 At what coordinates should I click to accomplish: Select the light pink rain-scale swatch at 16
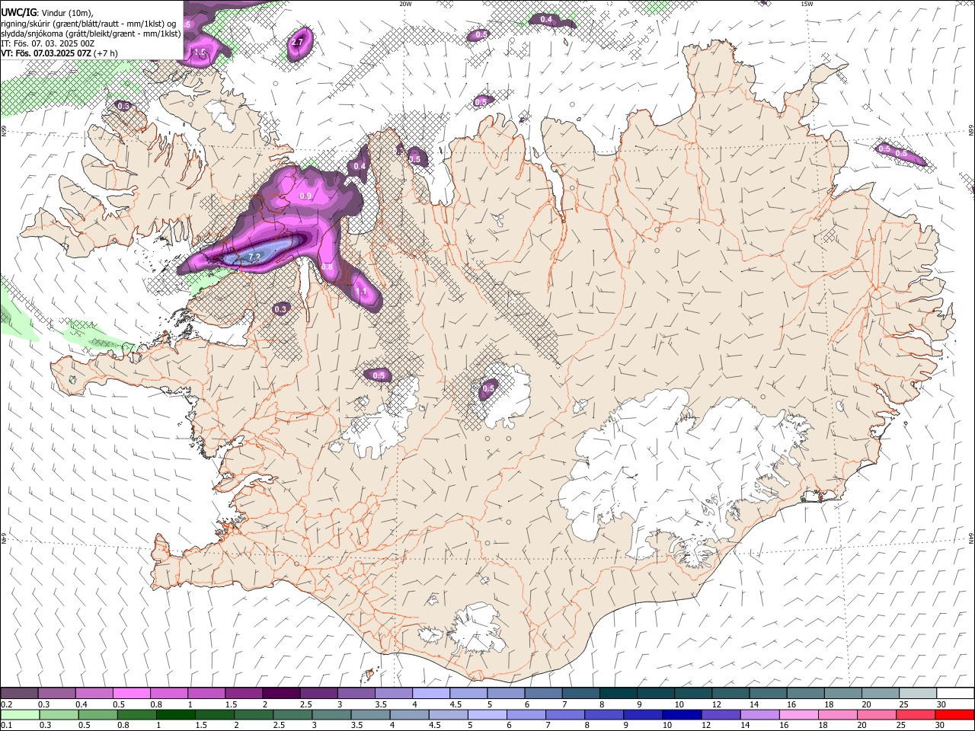[x=798, y=715]
